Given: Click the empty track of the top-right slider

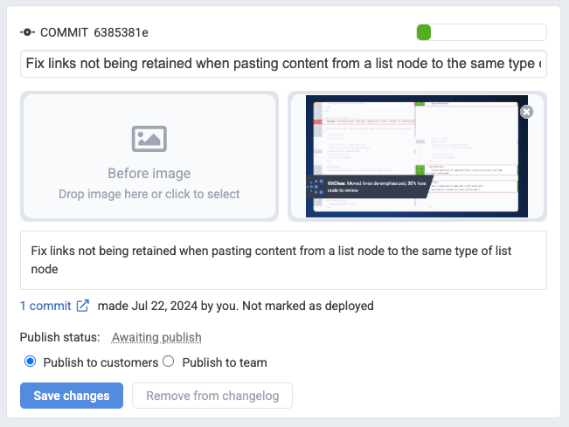Looking at the screenshot, I should tap(489, 32).
